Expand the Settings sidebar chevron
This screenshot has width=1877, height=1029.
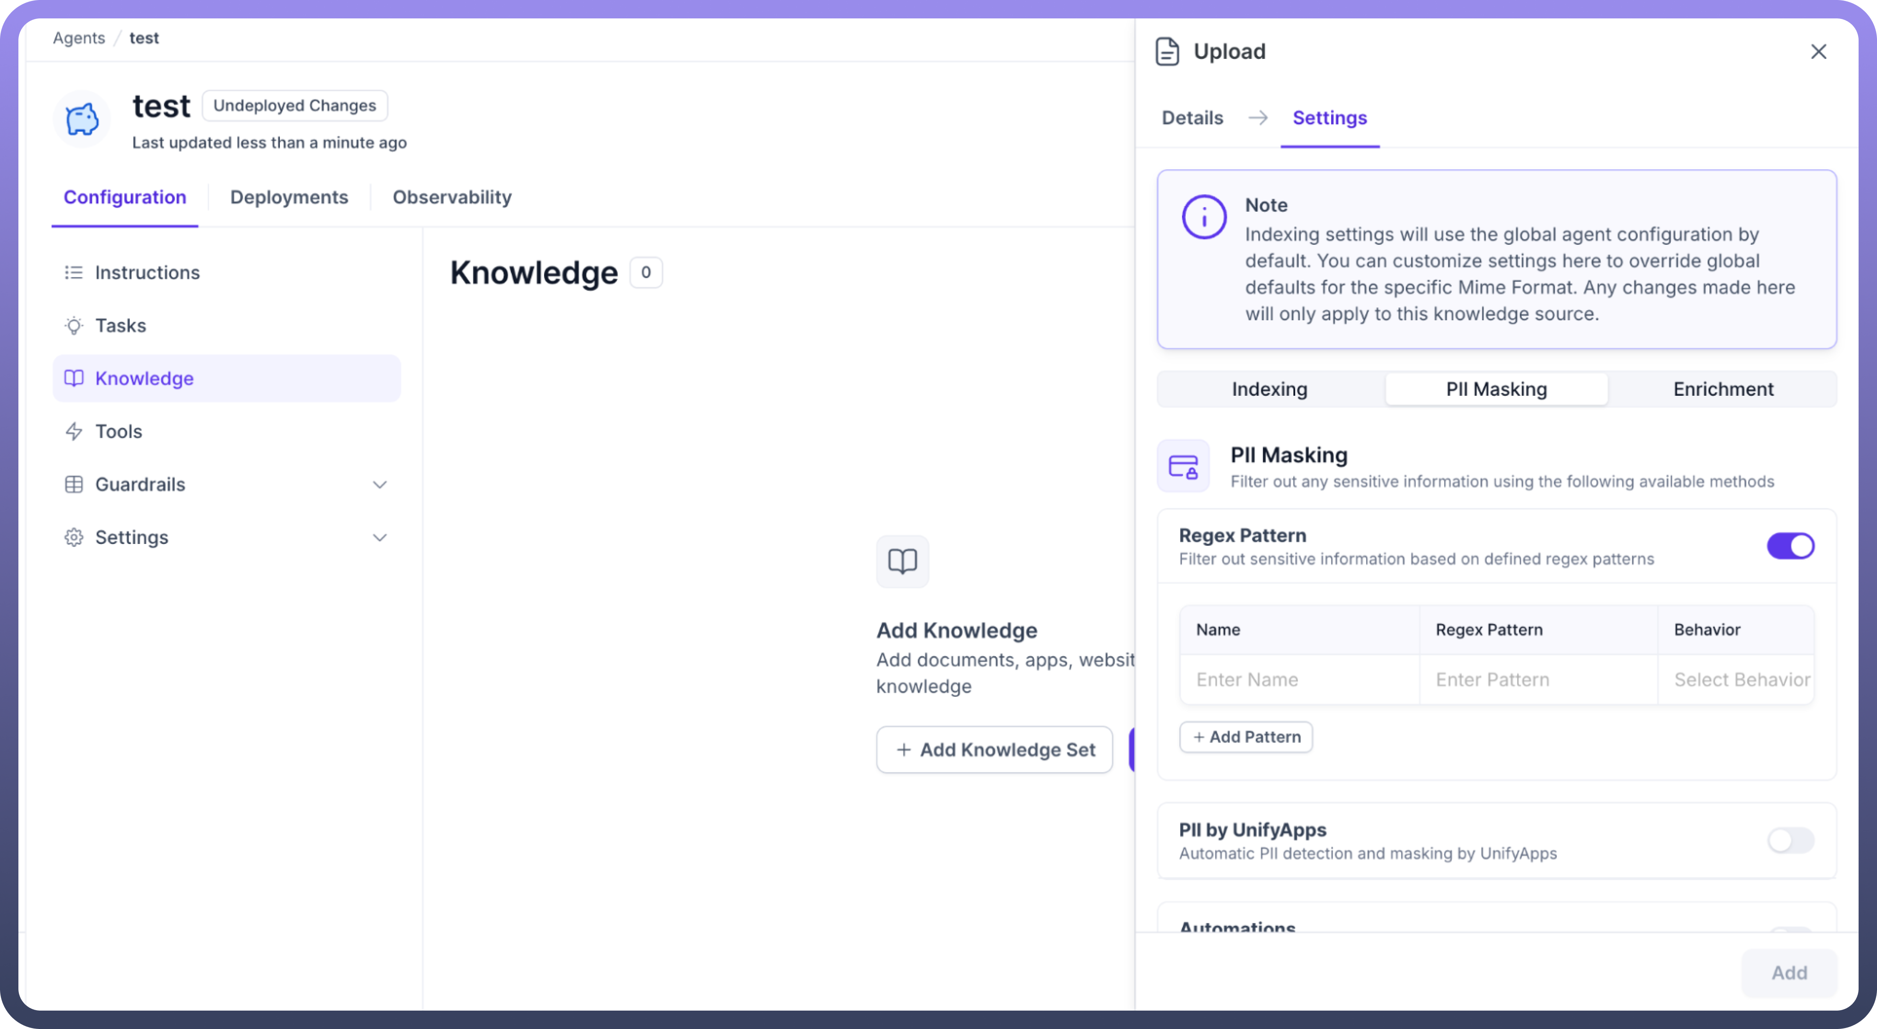point(380,538)
